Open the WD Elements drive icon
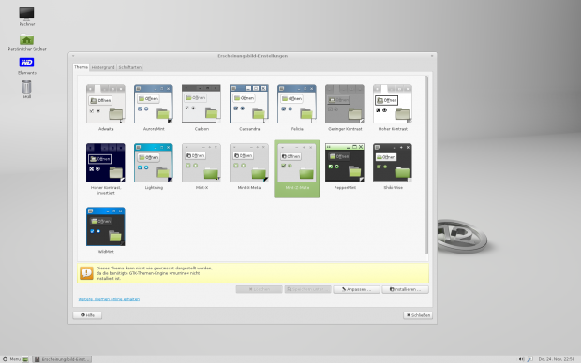Screen dimensions: 581x363 [26, 62]
